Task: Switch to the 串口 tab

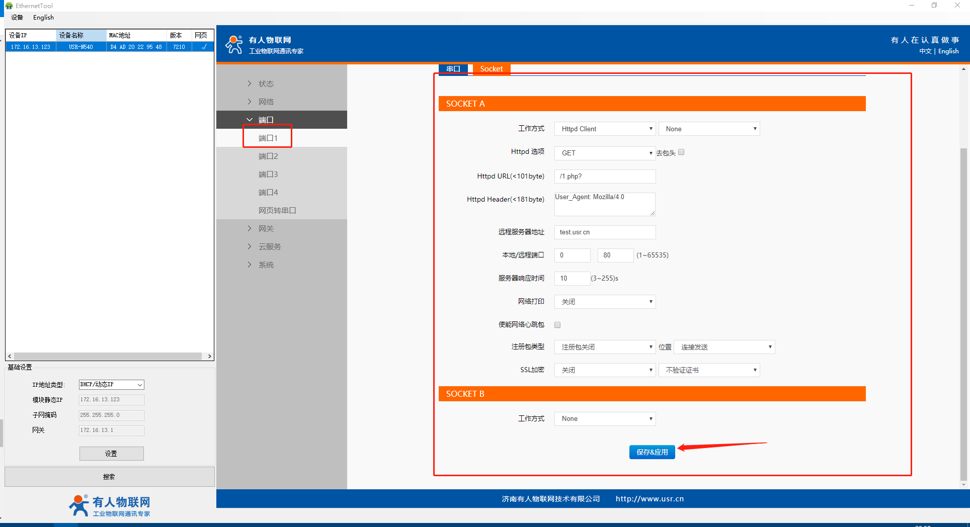Action: 453,69
